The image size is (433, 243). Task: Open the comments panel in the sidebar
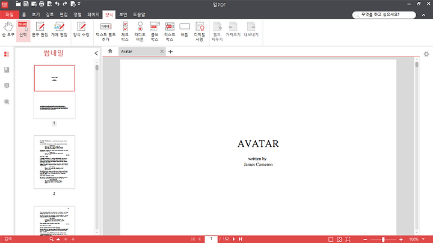point(7,85)
